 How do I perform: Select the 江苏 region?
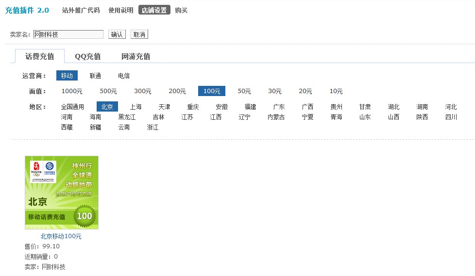click(x=187, y=117)
